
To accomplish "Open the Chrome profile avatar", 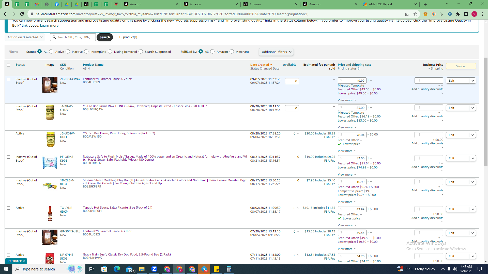I will (474, 14).
